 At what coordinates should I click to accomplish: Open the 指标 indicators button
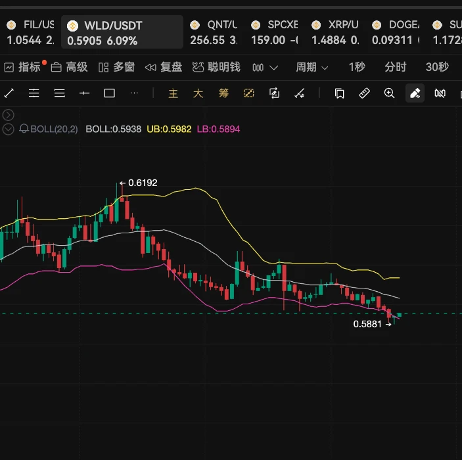(22, 67)
